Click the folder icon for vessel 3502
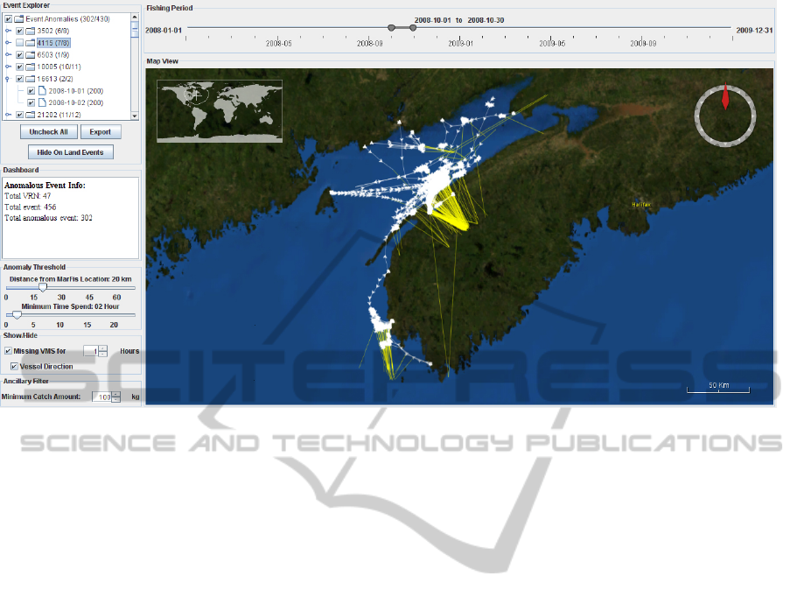The height and width of the screenshot is (604, 797). coord(31,30)
